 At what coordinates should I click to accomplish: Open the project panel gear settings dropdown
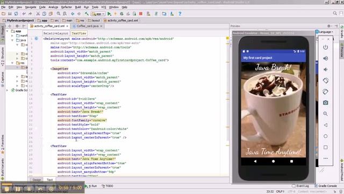pos(17,26)
